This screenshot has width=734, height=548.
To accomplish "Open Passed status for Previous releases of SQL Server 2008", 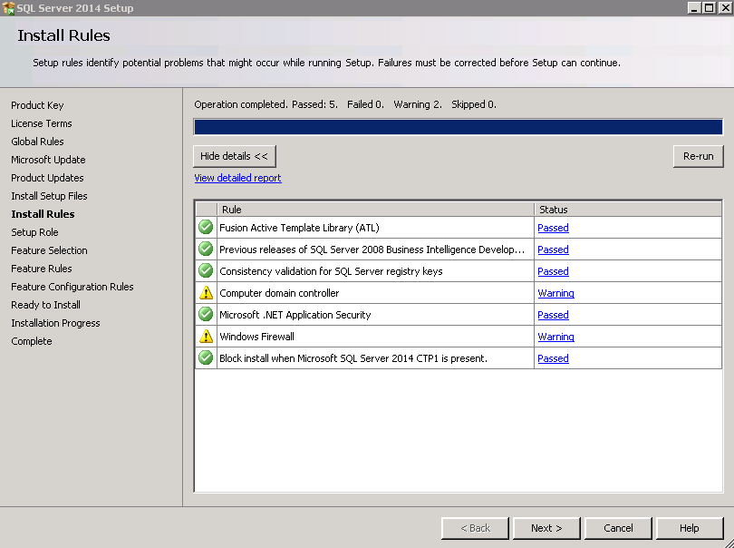I will 553,250.
